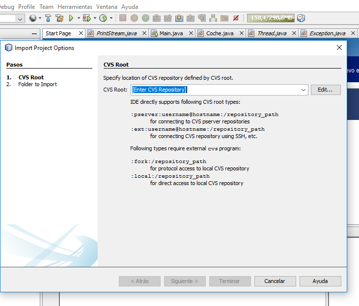The height and width of the screenshot is (306, 359).
Task: Click the Profile Project icon
Action: (103, 18)
